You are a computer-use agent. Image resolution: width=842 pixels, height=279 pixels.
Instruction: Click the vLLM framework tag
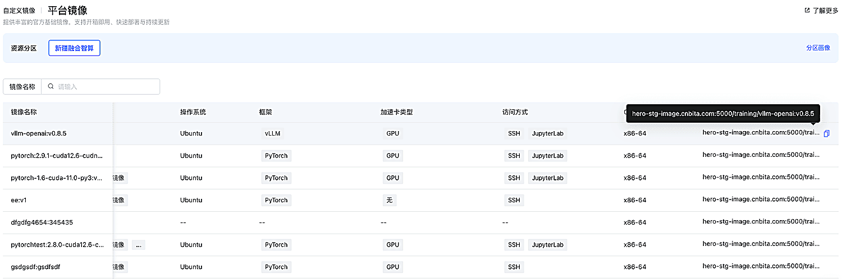273,133
